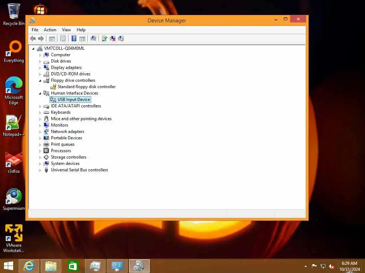Click the network tray icon
The image size is (365, 273).
(323, 266)
